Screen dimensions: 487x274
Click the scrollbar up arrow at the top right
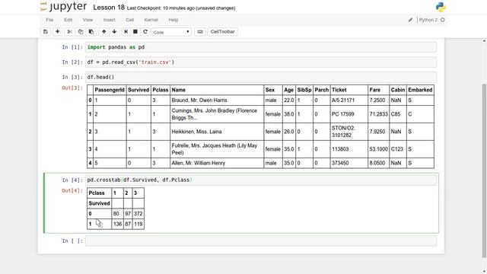click(x=484, y=40)
